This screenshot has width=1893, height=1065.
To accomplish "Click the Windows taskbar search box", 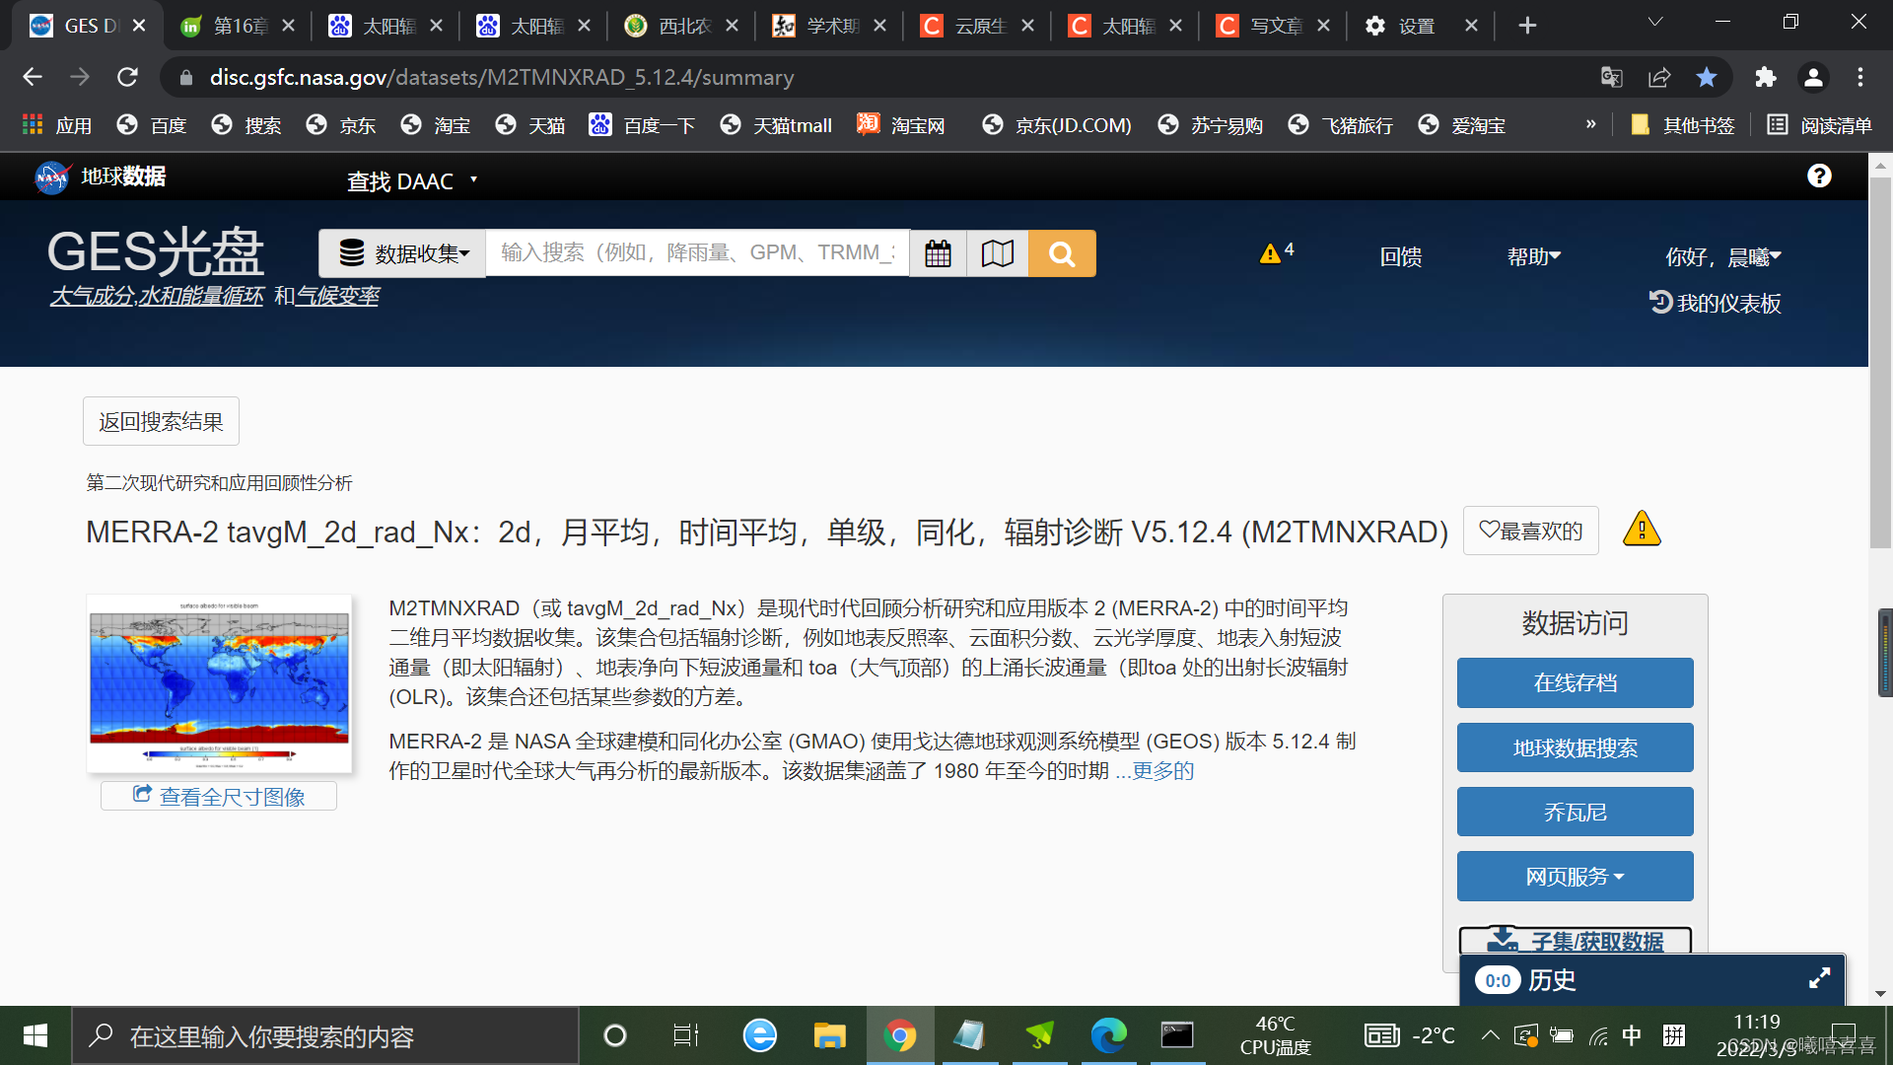I will (325, 1035).
